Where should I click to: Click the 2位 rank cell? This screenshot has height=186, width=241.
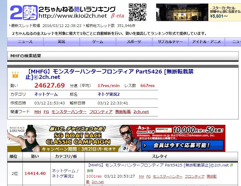(x=15, y=173)
